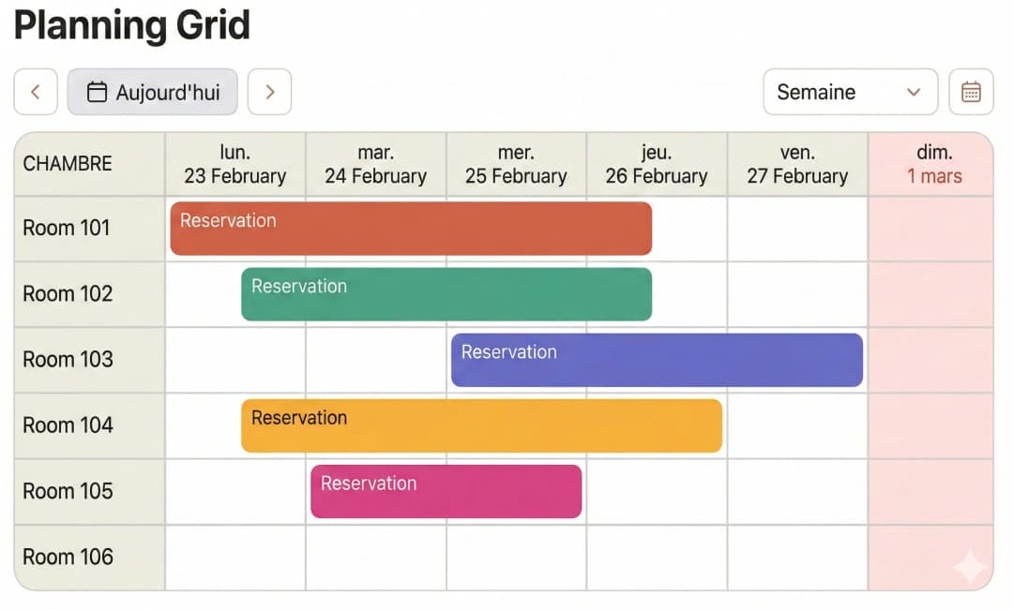Open the date picker calendar icon top right

tap(971, 91)
